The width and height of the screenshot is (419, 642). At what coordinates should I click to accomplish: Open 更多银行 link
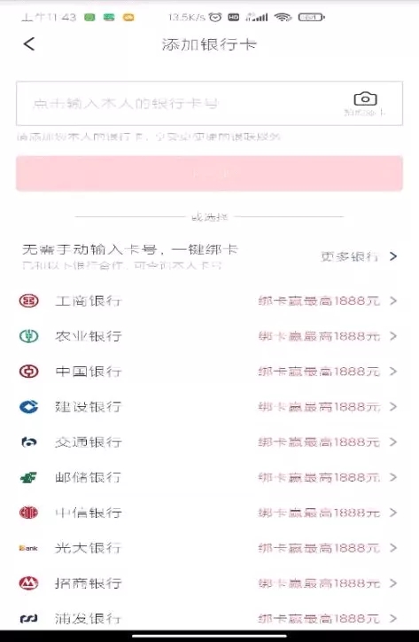pyautogui.click(x=349, y=257)
